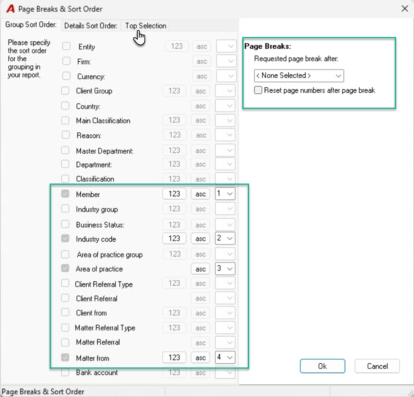Click the Matter from 123 button
This screenshot has height=397, width=414.
click(174, 358)
